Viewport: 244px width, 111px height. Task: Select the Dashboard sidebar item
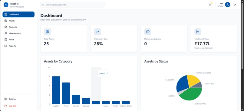(x=18, y=14)
